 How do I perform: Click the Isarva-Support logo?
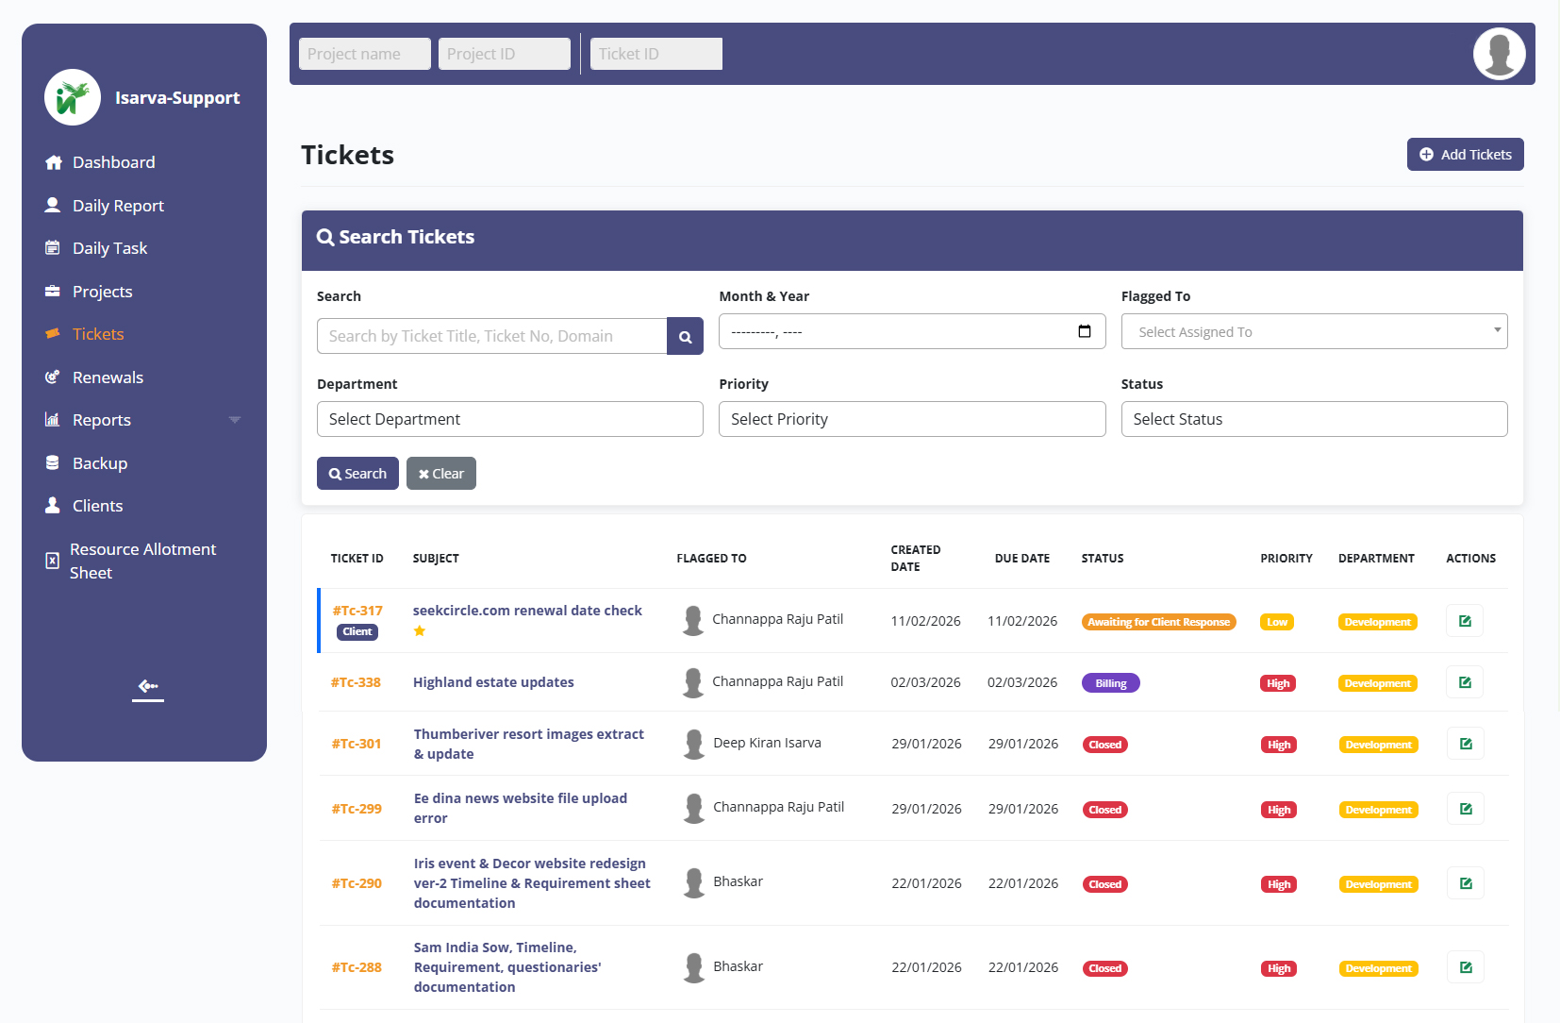pos(73,97)
